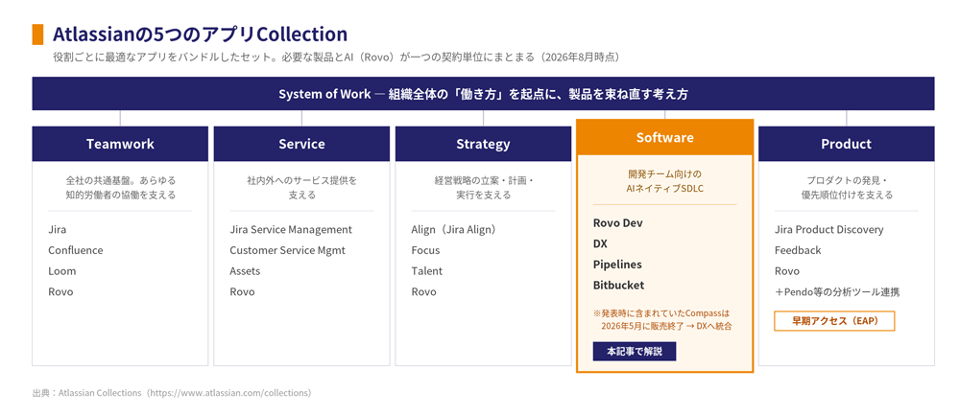Viewport: 960px width, 415px height.
Task: Select Confluence in the Teamwork list
Action: pyautogui.click(x=76, y=250)
